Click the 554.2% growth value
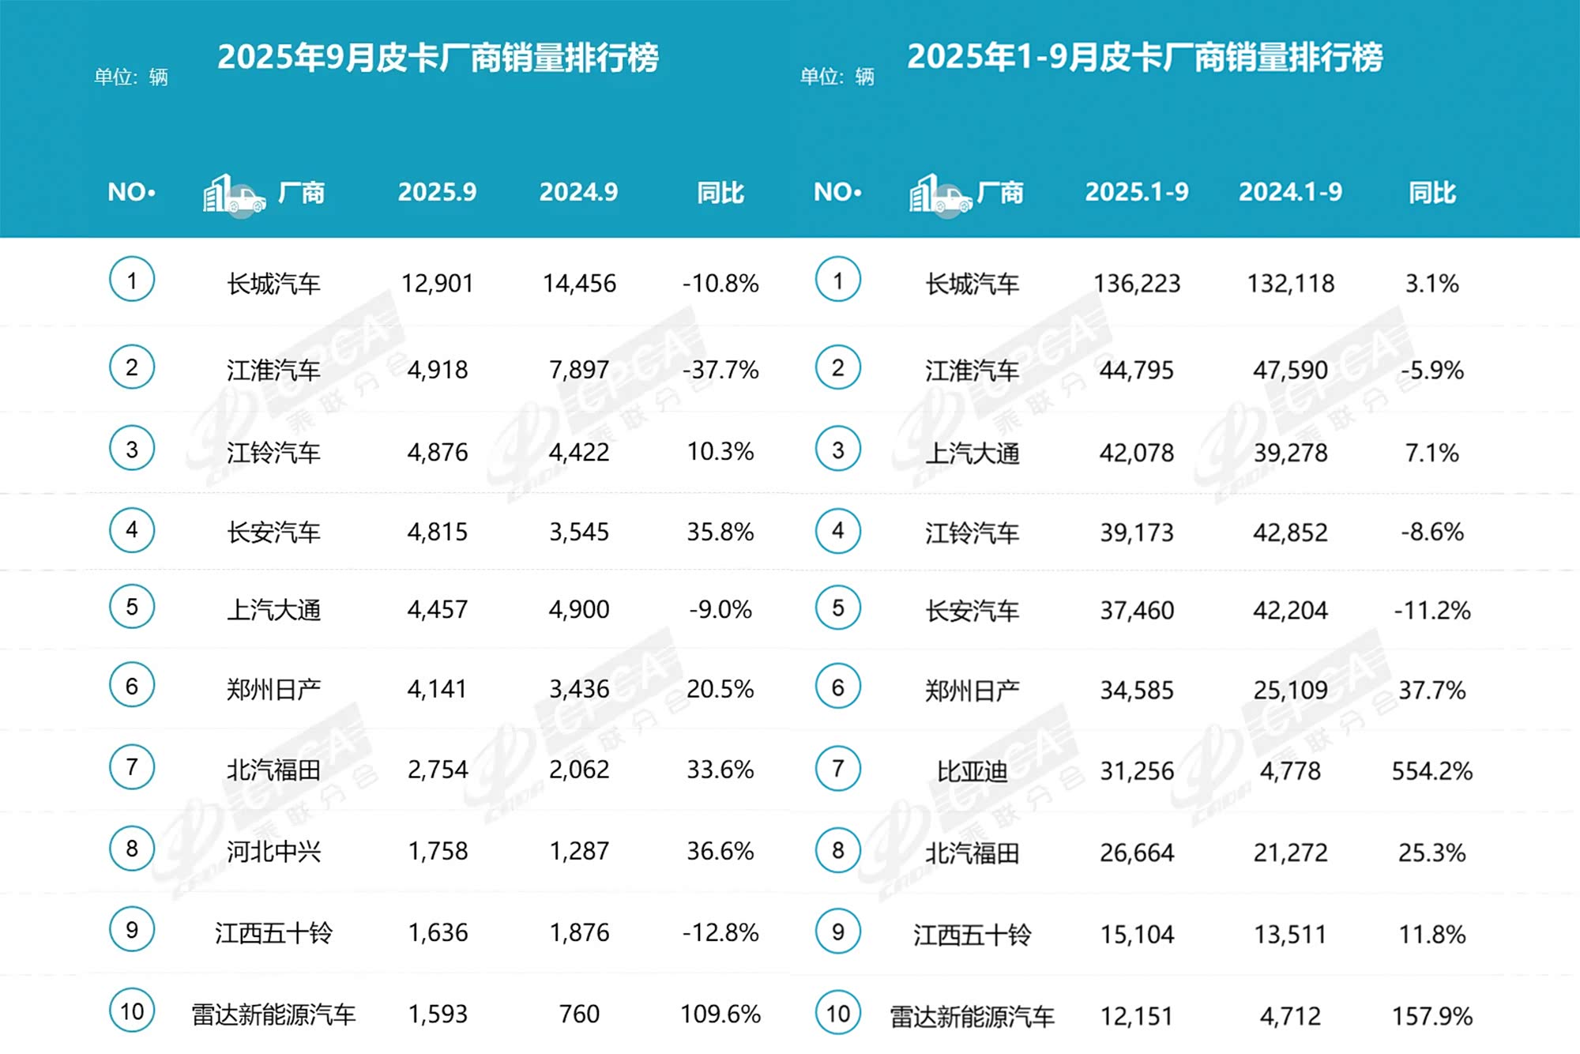 tap(1431, 771)
